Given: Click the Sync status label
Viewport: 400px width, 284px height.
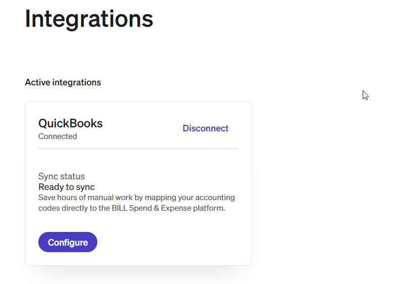Looking at the screenshot, I should [x=62, y=176].
